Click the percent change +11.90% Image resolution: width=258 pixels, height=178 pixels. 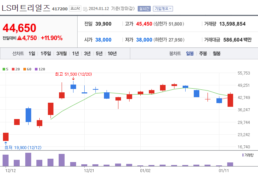pos(52,38)
